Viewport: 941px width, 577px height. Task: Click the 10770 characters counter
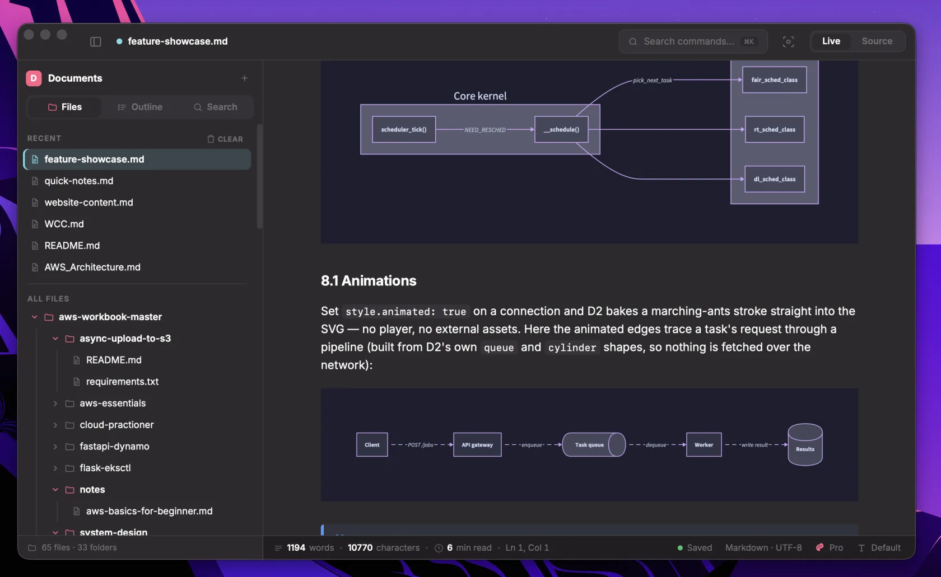[384, 548]
